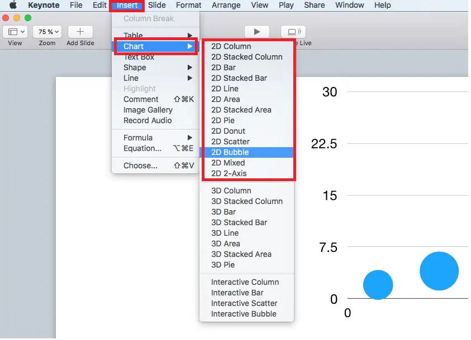Insert a 3D Stacked Column chart

pos(247,201)
